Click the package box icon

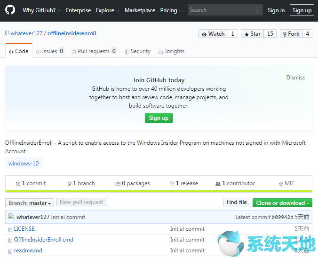[x=118, y=184]
